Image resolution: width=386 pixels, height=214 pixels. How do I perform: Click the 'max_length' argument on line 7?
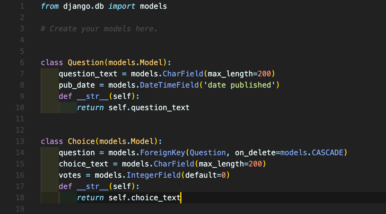(x=230, y=74)
